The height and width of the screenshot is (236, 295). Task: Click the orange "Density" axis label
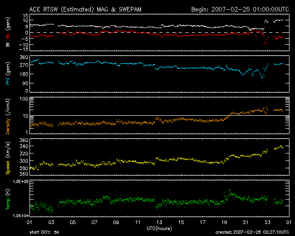pos(8,126)
